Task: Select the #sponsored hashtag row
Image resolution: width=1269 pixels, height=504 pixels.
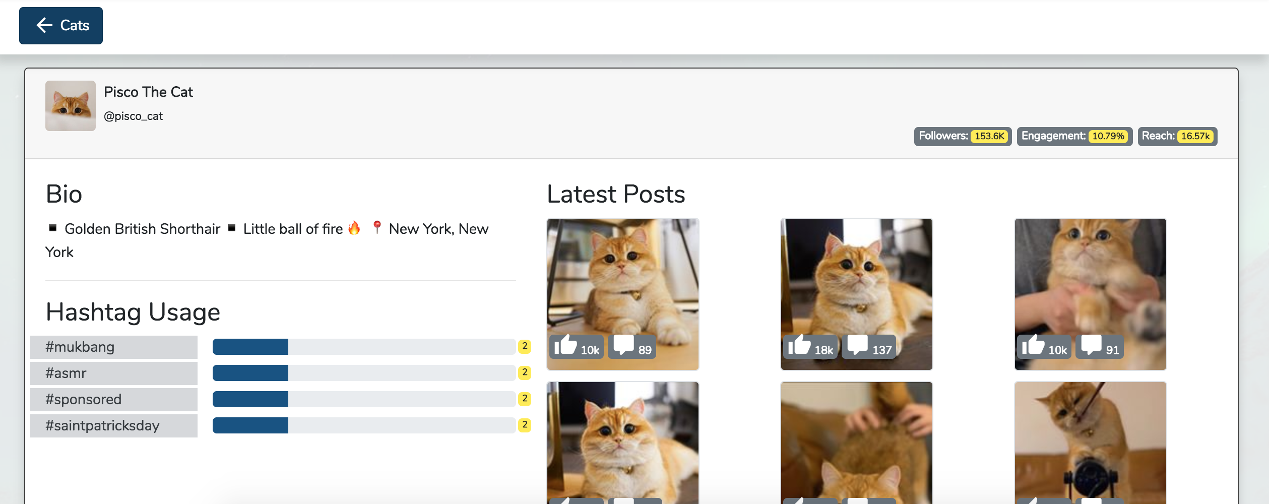Action: pyautogui.click(x=114, y=400)
